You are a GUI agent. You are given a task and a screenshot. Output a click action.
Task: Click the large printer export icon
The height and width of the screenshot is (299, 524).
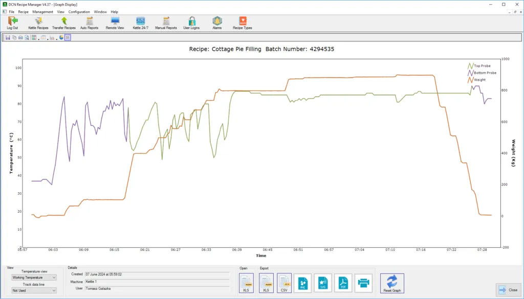tap(364, 283)
